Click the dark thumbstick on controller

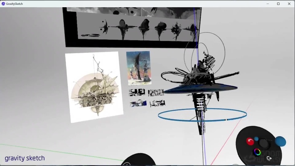pyautogui.click(x=264, y=143)
